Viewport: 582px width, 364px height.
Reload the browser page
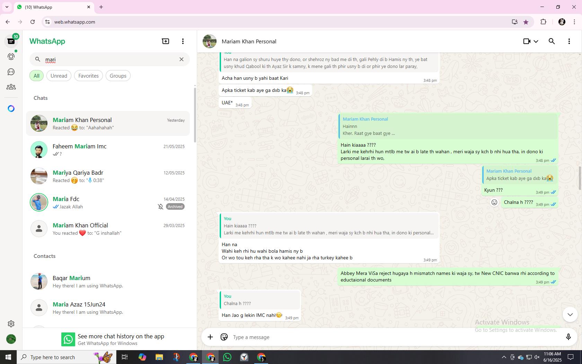pos(33,22)
